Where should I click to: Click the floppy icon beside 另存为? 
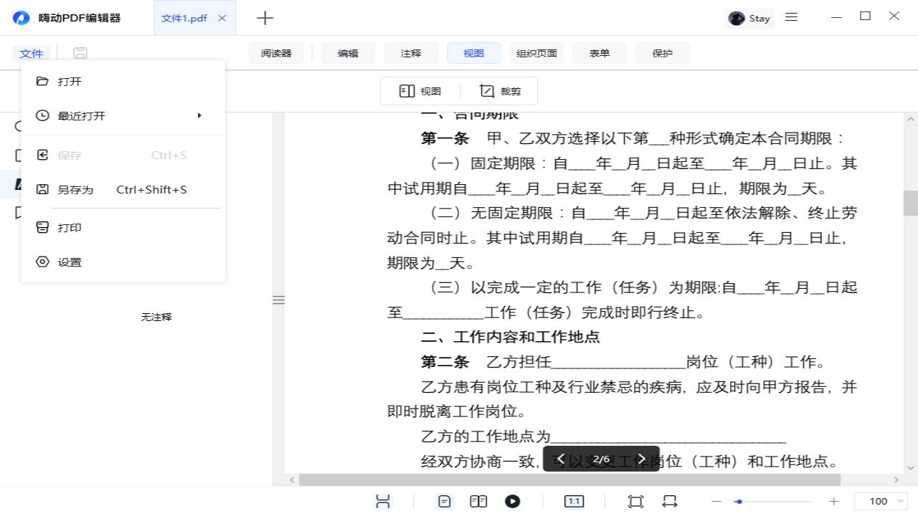click(42, 189)
